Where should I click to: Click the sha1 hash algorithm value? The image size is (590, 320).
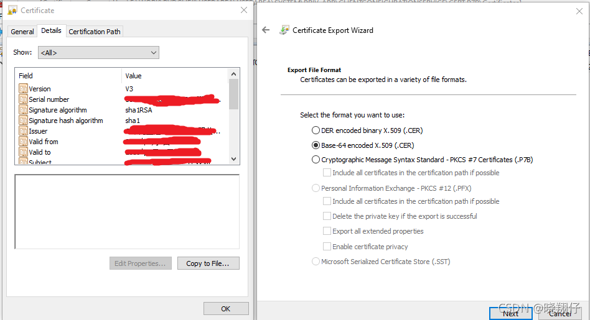pos(133,121)
